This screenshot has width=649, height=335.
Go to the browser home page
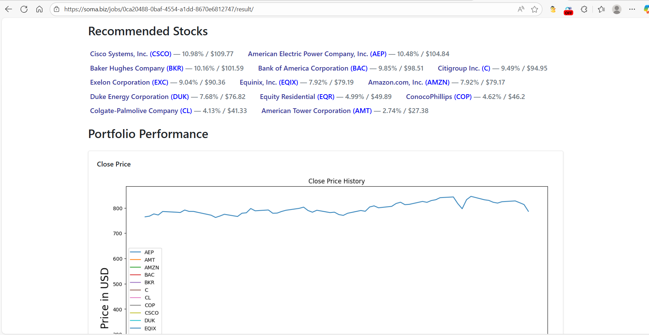pos(39,9)
